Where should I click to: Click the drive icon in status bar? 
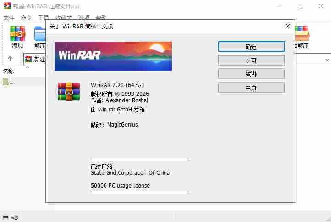coord(6,217)
